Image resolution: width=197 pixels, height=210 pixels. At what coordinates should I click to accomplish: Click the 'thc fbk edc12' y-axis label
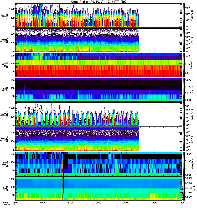[5, 164]
